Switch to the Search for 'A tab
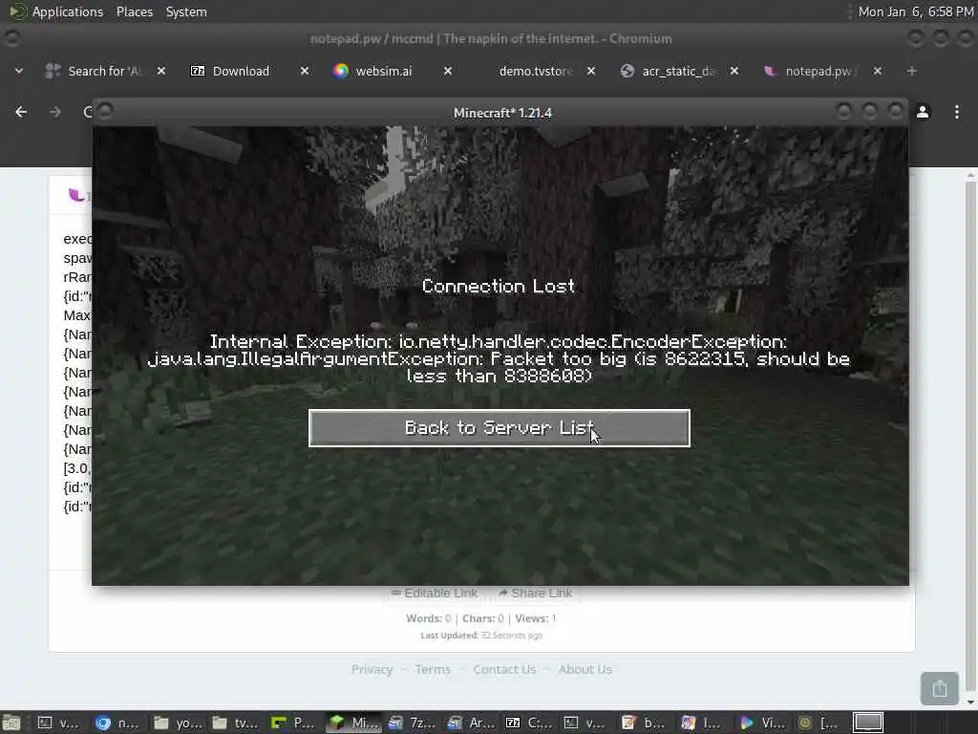 [x=105, y=71]
